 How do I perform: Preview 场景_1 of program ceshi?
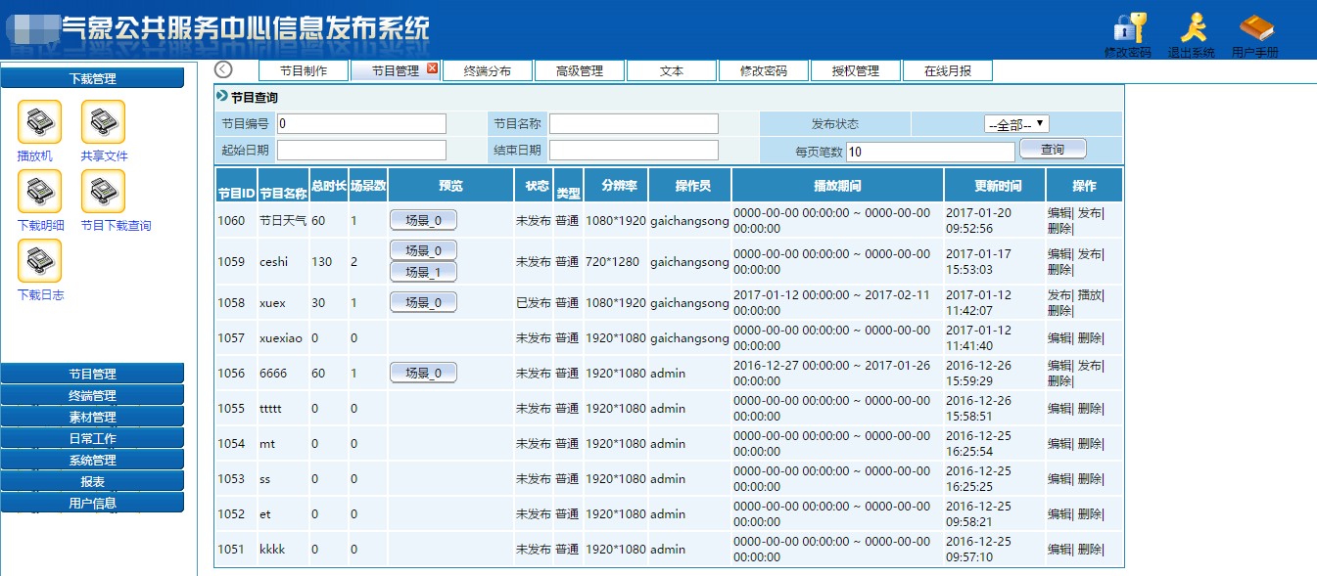[x=423, y=272]
